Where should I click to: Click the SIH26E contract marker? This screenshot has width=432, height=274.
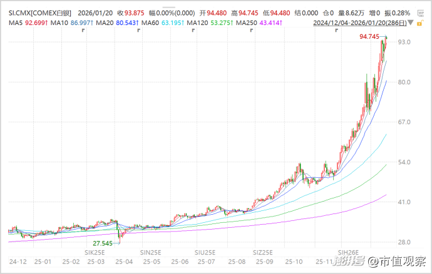point(348,252)
